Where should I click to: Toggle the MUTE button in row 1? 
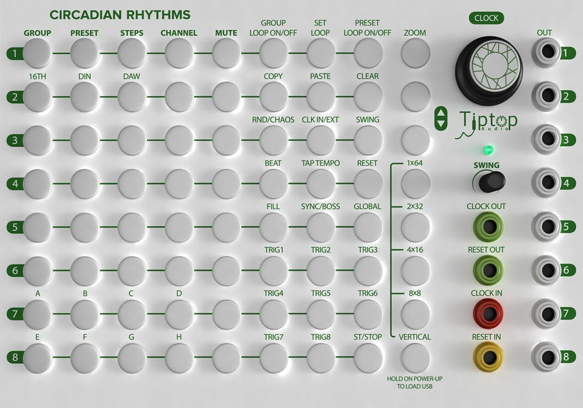click(226, 53)
